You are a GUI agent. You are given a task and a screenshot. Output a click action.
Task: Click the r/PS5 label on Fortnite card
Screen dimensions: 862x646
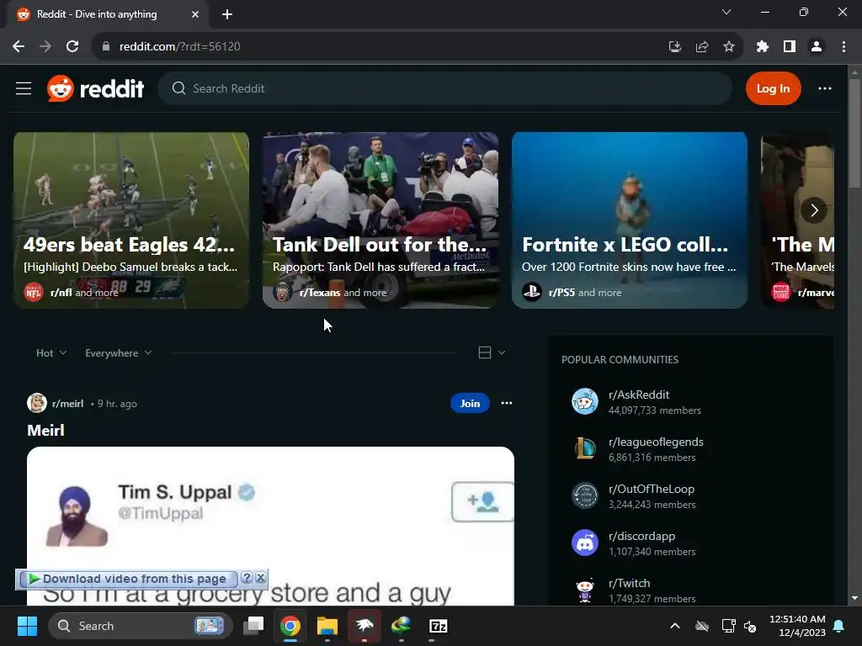[561, 293]
